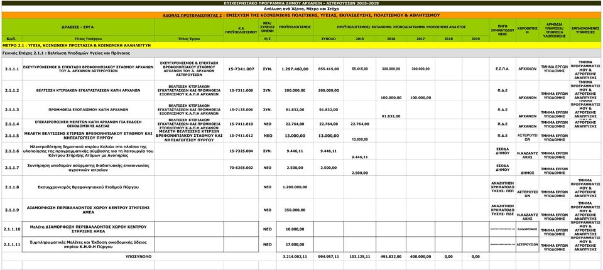
Task: Select the budget amount '10.000,00'
Action: (x=295, y=229)
